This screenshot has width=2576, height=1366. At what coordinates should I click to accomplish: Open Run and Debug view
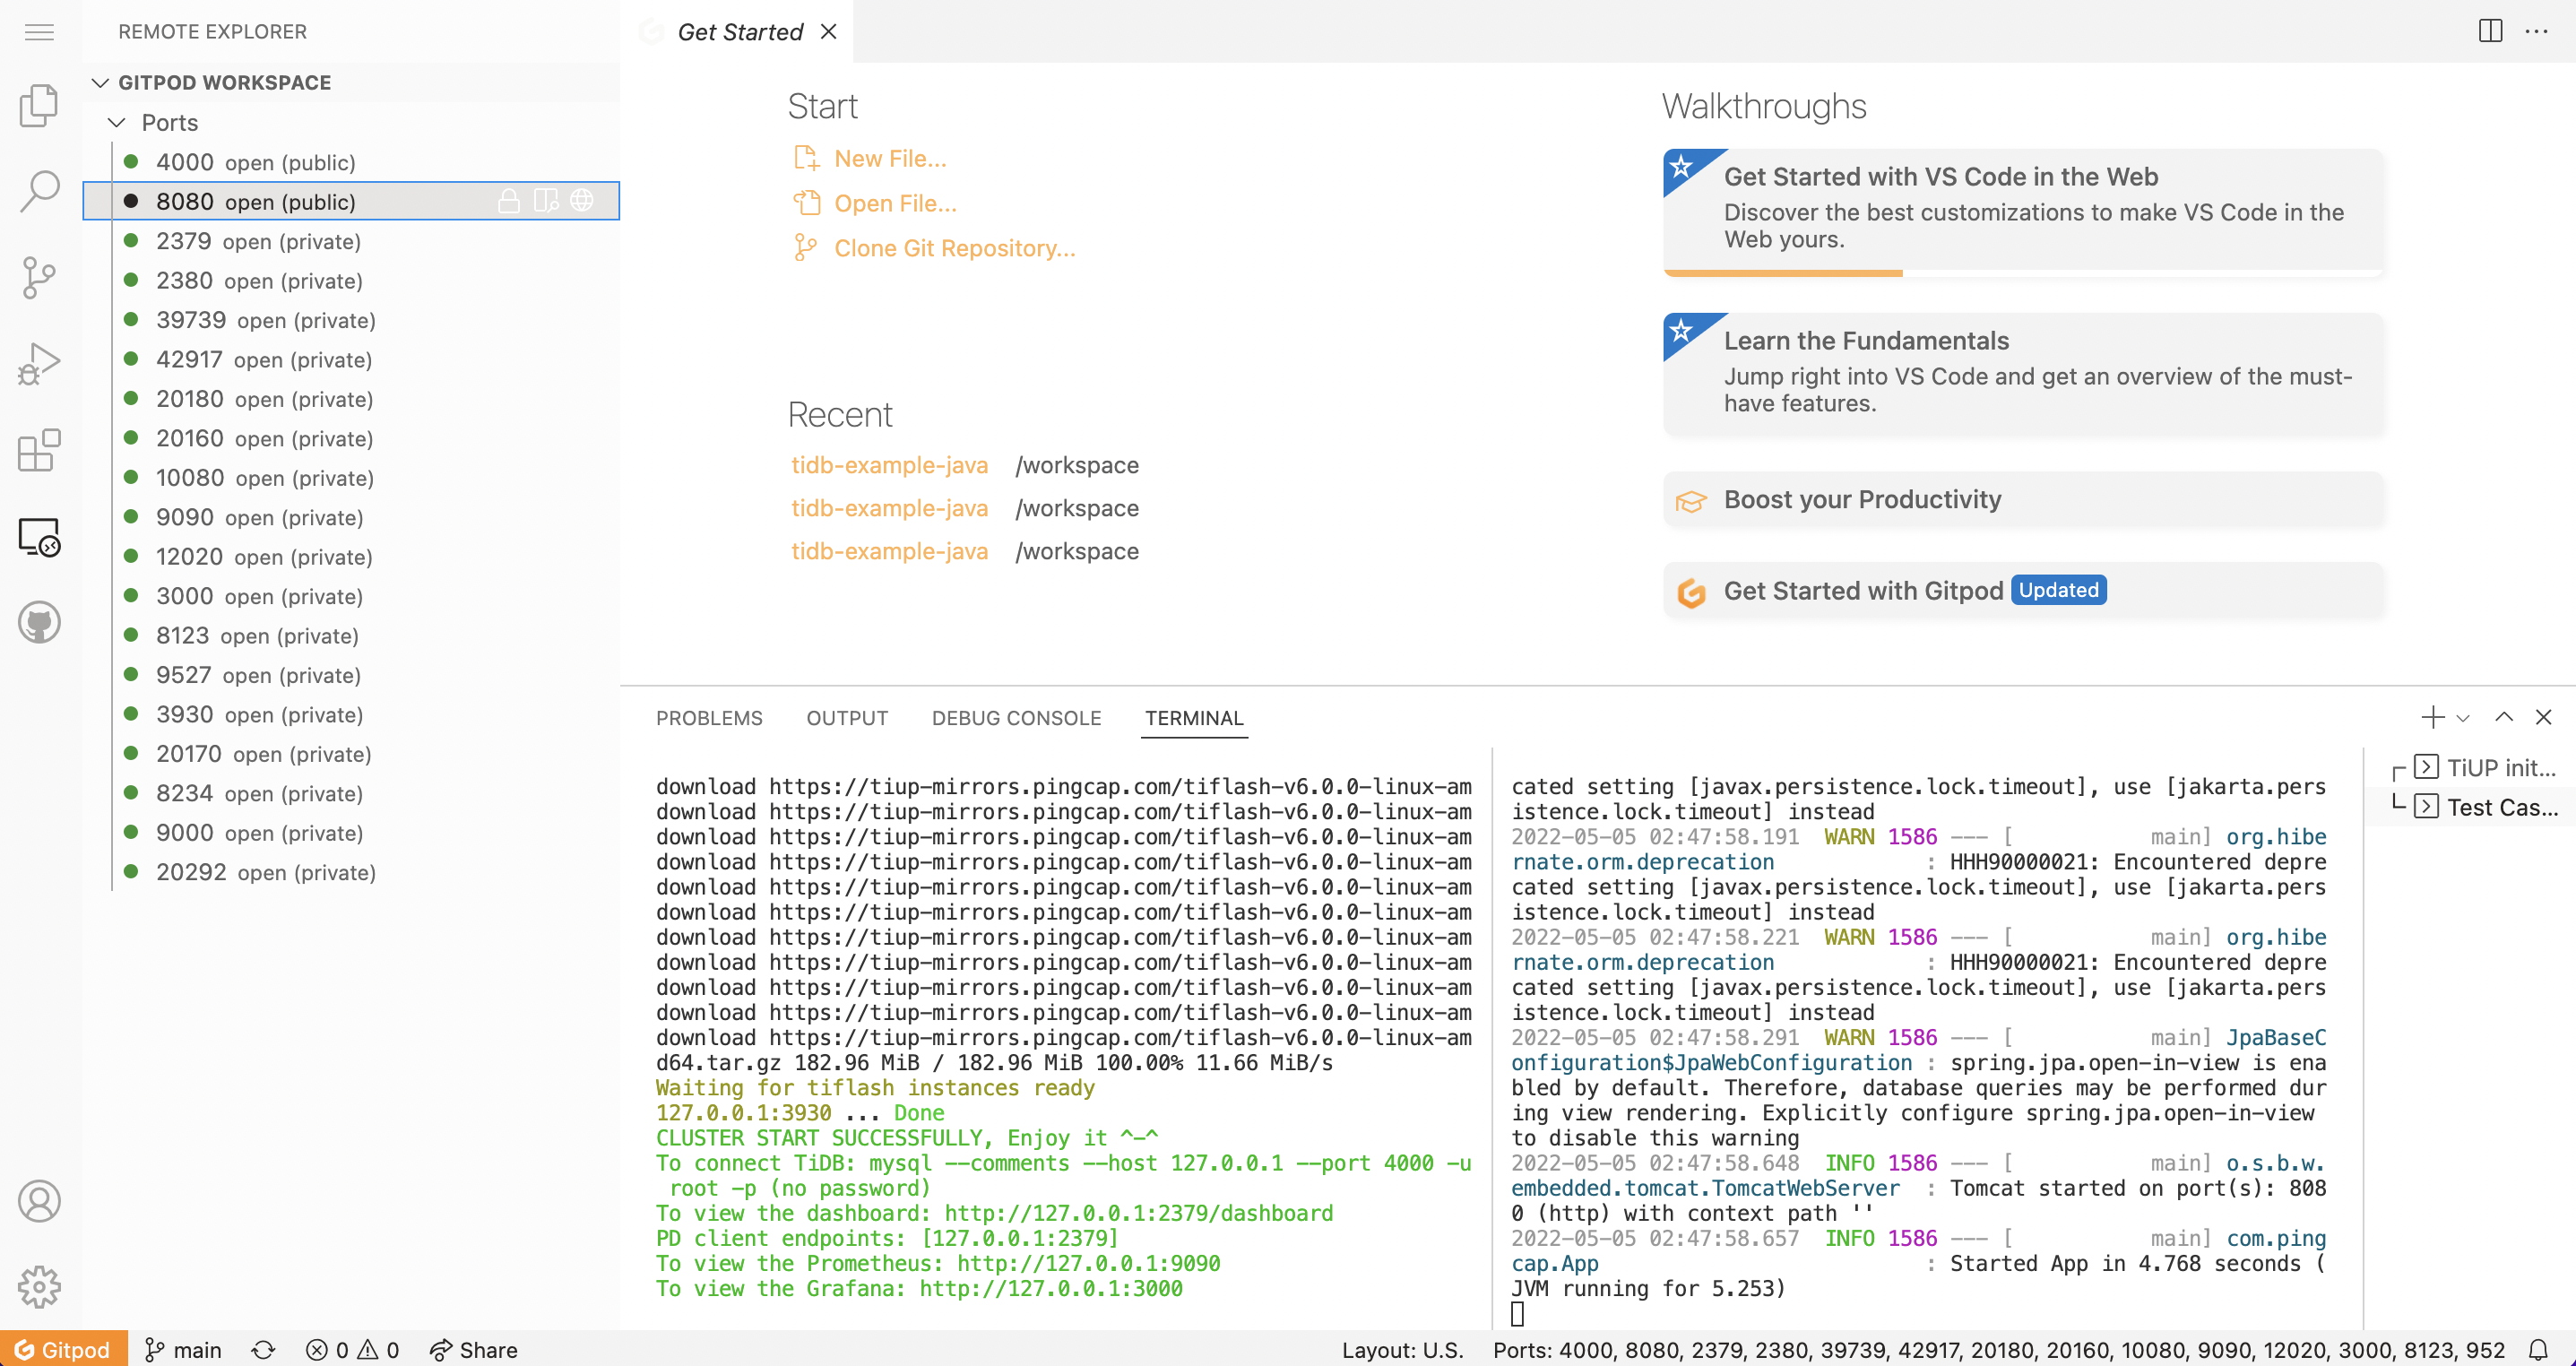click(x=39, y=364)
